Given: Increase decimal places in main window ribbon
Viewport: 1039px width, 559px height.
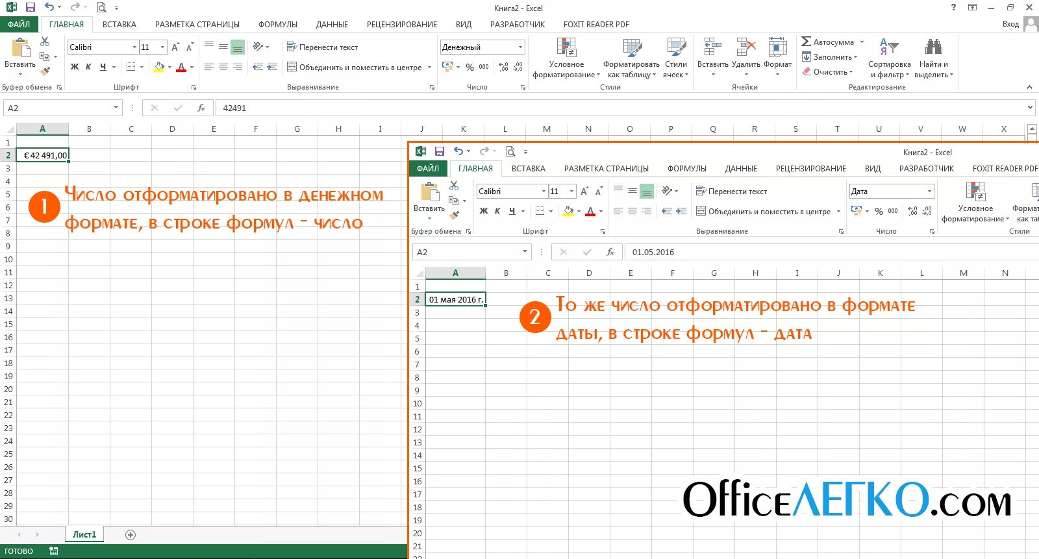Looking at the screenshot, I should coord(503,67).
